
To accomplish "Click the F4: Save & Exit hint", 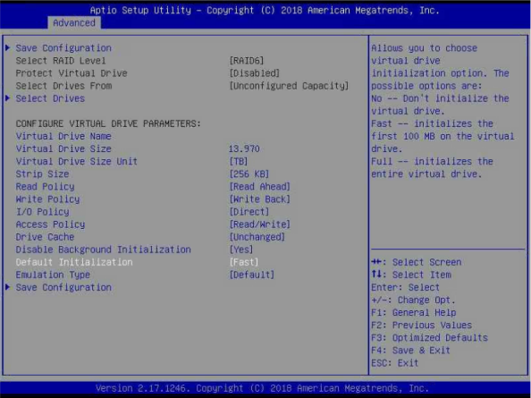I will tap(411, 351).
